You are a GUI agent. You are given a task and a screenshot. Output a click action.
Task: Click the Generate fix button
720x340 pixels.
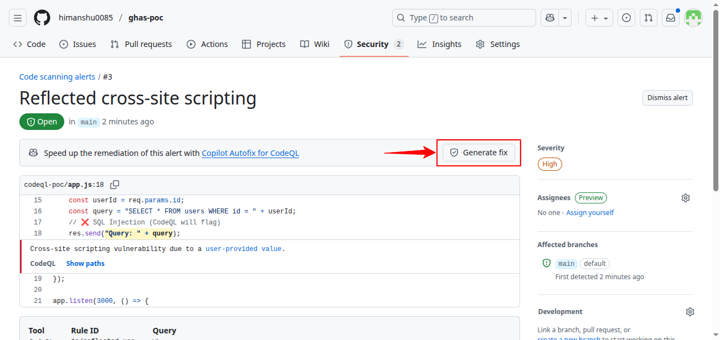pyautogui.click(x=478, y=152)
